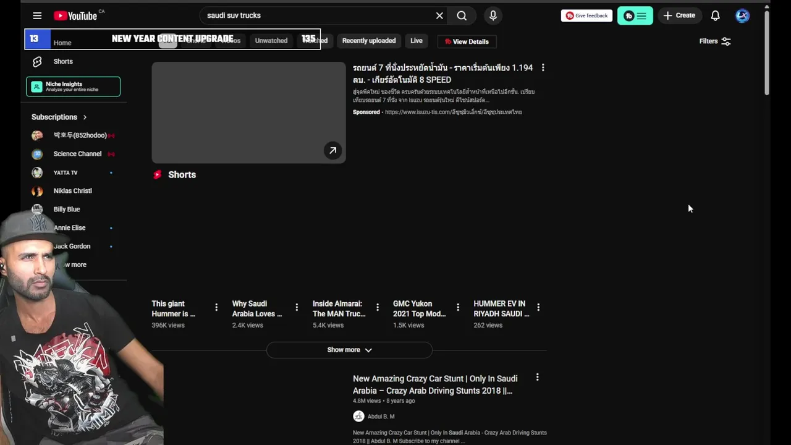This screenshot has height=445, width=791.
Task: Open Abdul B. M channel avatar
Action: (358, 417)
